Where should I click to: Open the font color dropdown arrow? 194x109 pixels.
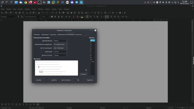click(x=79, y=17)
